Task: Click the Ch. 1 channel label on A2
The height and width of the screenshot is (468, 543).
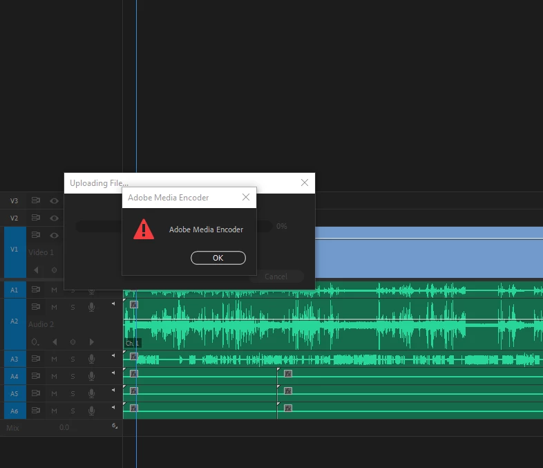Action: [x=132, y=343]
